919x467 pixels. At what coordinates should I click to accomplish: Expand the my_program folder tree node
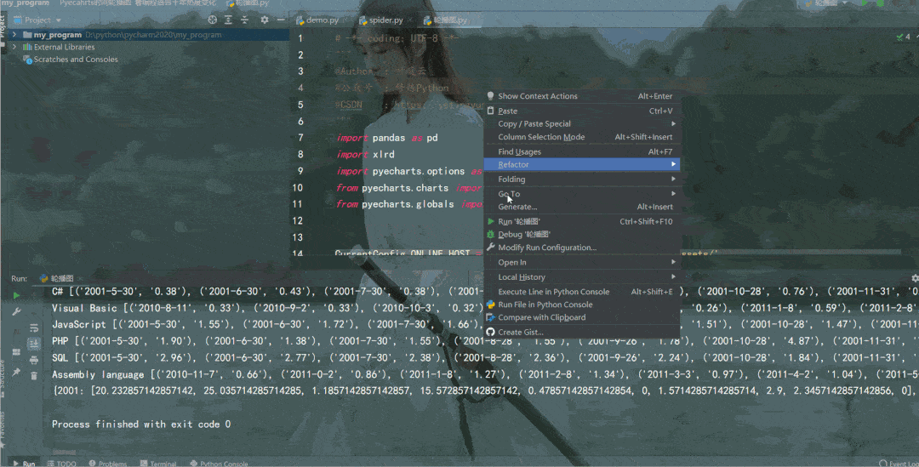[16, 35]
